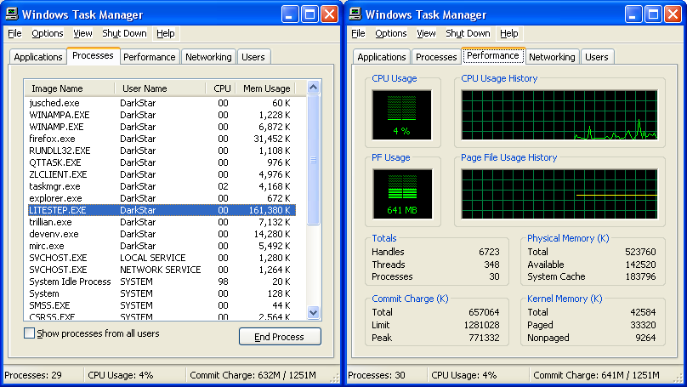Select SVCHOST.EXE row run by LOCAL SERVICE
The image size is (687, 387).
tap(162, 258)
